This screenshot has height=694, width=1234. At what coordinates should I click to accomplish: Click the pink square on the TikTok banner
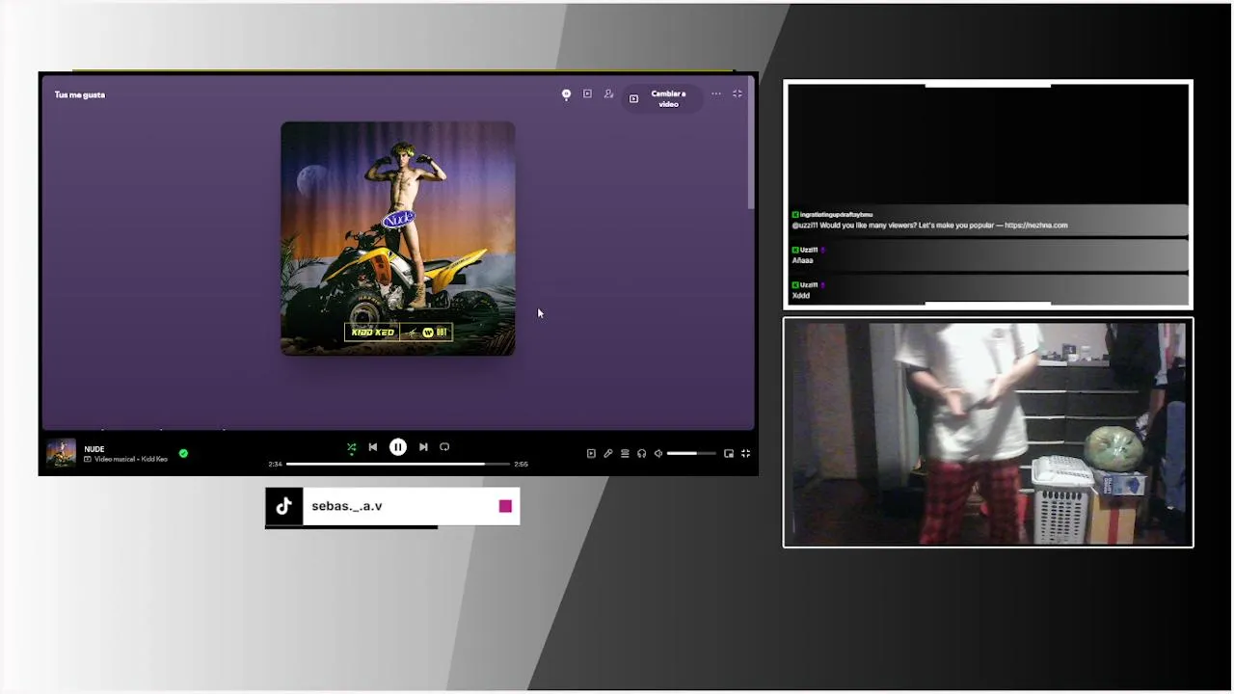[x=505, y=506]
